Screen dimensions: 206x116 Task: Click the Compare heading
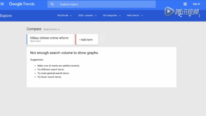(x=34, y=29)
